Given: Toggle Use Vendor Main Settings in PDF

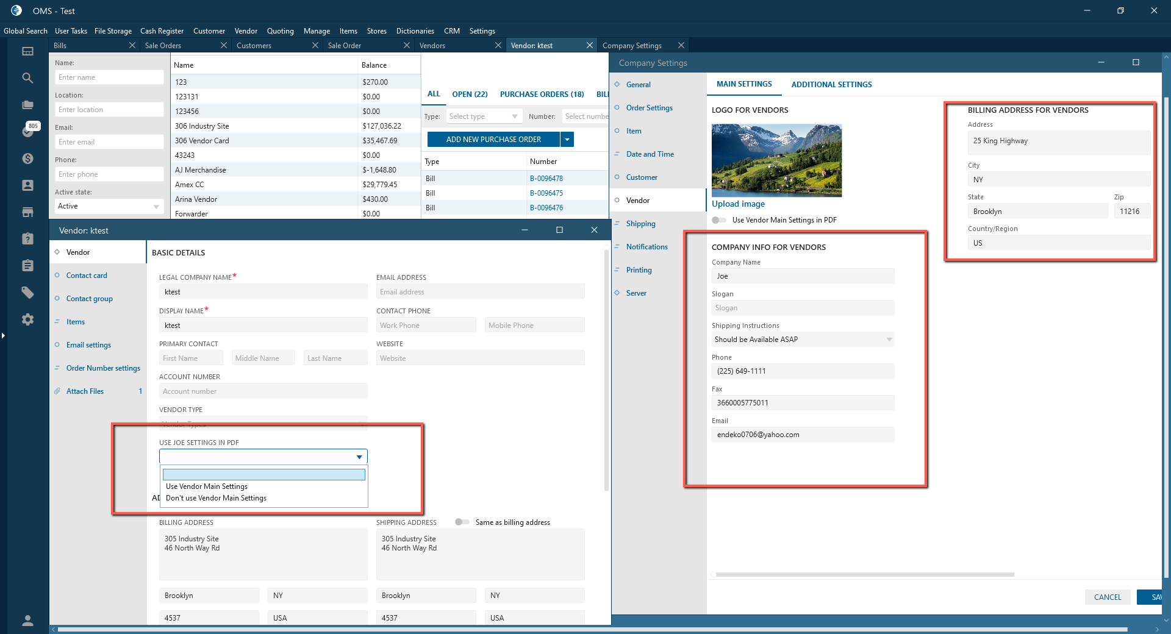Looking at the screenshot, I should [720, 220].
